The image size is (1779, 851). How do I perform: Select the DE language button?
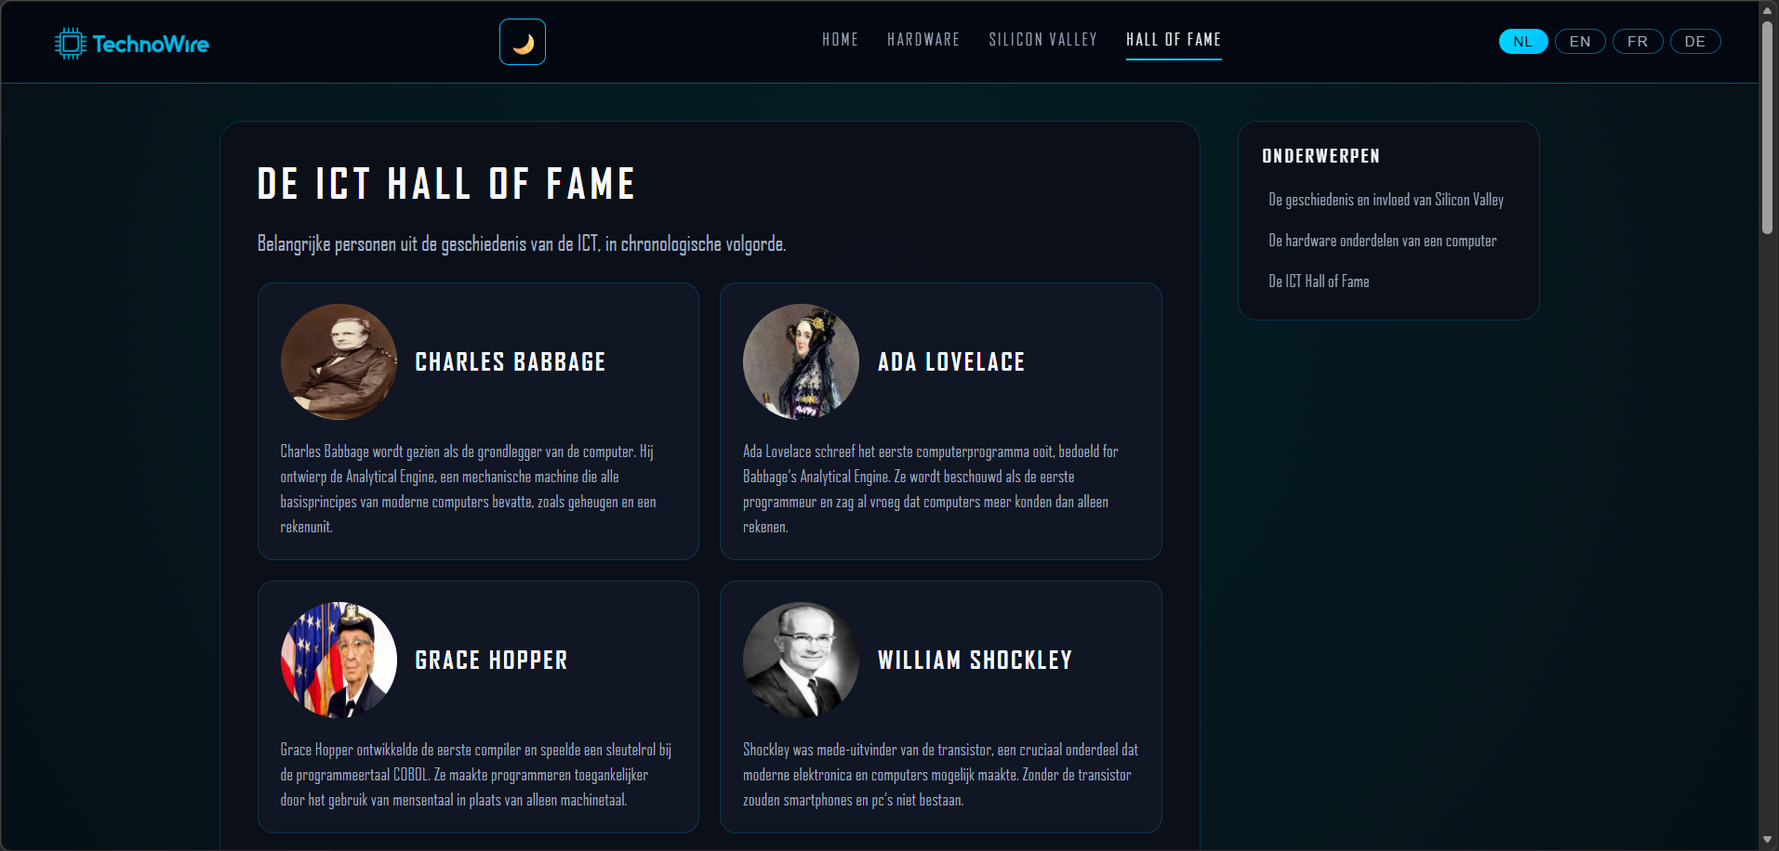point(1694,42)
